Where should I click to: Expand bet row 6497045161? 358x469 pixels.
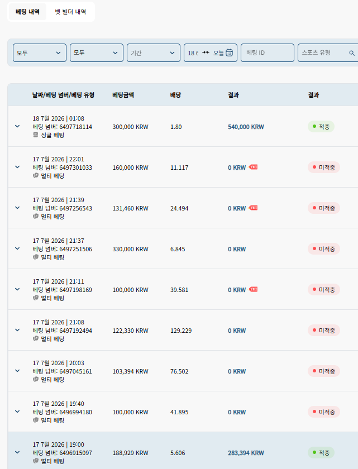point(17,371)
